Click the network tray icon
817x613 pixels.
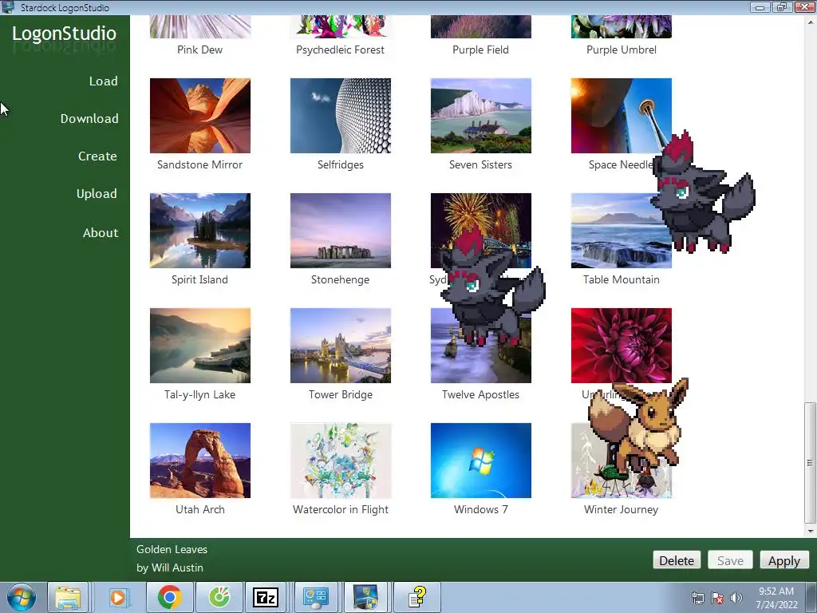click(x=697, y=598)
